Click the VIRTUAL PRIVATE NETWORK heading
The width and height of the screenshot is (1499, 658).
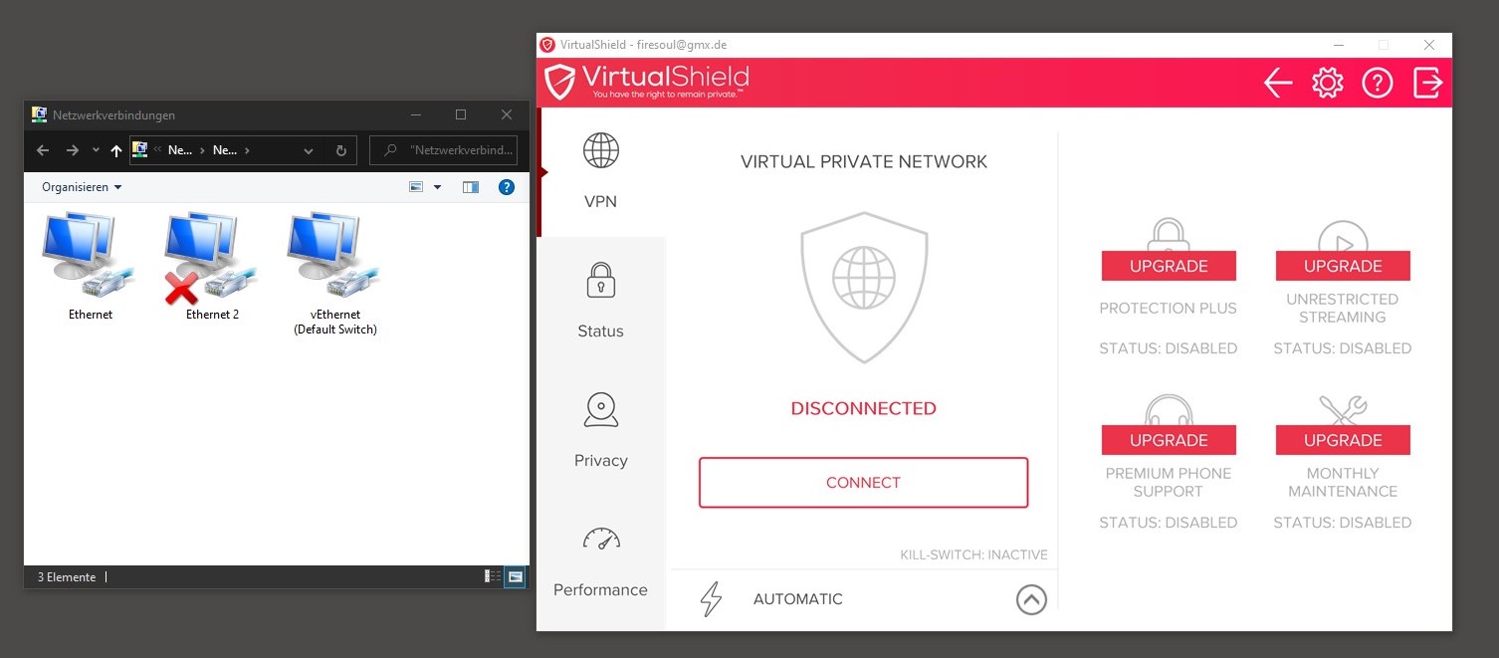click(x=864, y=162)
